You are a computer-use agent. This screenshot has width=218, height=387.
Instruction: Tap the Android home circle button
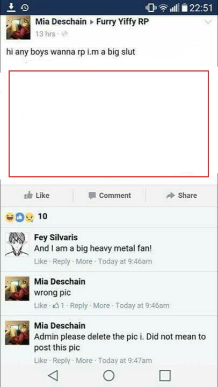click(x=109, y=376)
